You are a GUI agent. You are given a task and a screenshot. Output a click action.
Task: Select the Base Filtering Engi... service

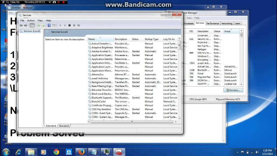tap(133, 86)
